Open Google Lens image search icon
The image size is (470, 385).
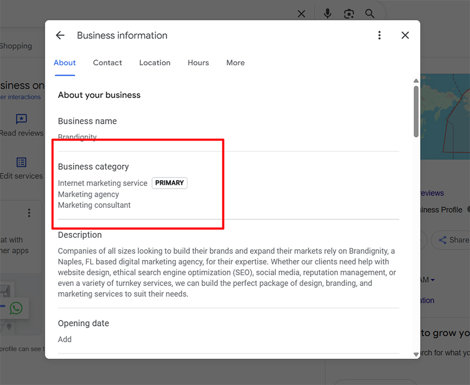[x=349, y=14]
